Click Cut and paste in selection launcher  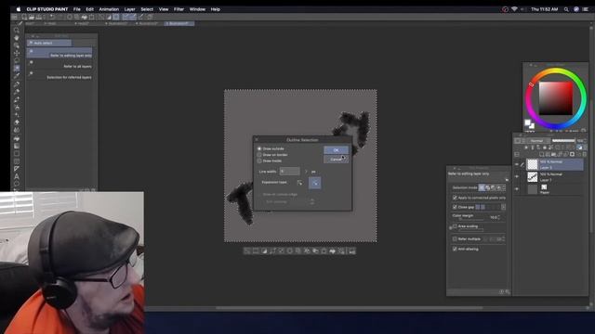click(307, 250)
